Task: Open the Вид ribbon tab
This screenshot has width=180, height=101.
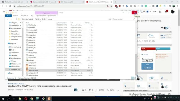Action: click(x=32, y=16)
